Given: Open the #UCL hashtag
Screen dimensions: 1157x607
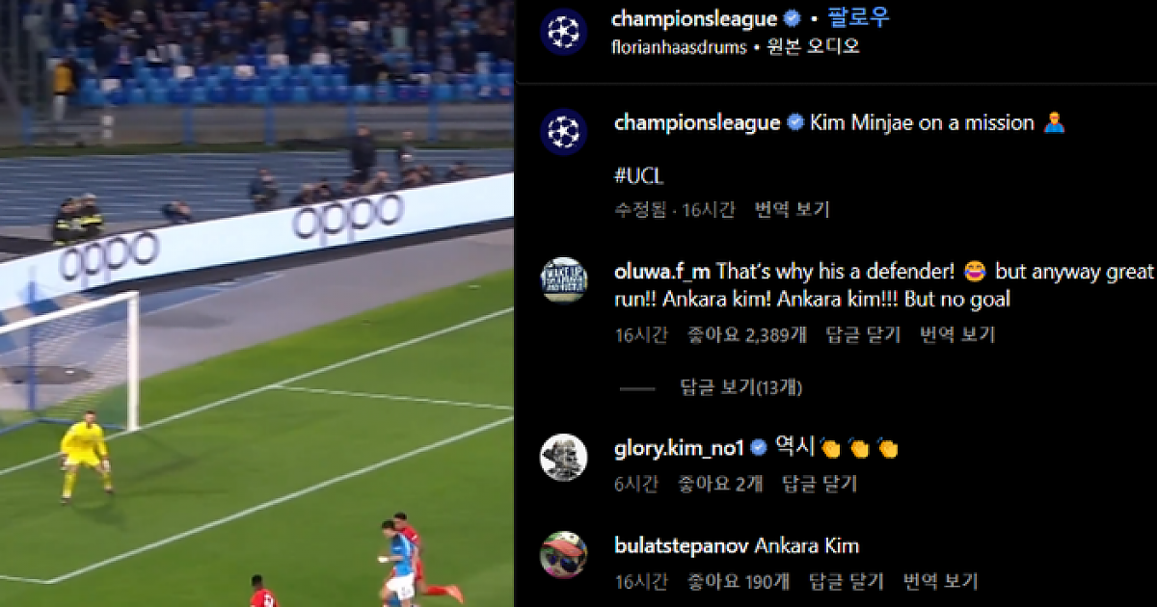Looking at the screenshot, I should tap(639, 177).
